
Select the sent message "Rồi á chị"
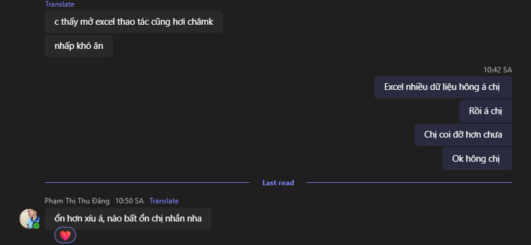[x=485, y=111]
